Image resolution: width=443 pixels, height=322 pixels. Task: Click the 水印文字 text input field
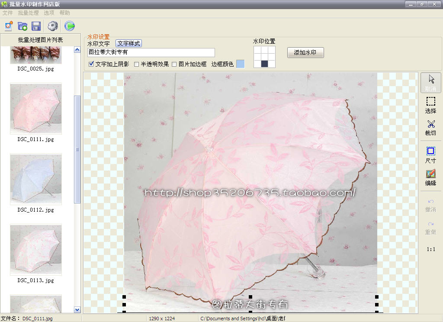(151, 52)
